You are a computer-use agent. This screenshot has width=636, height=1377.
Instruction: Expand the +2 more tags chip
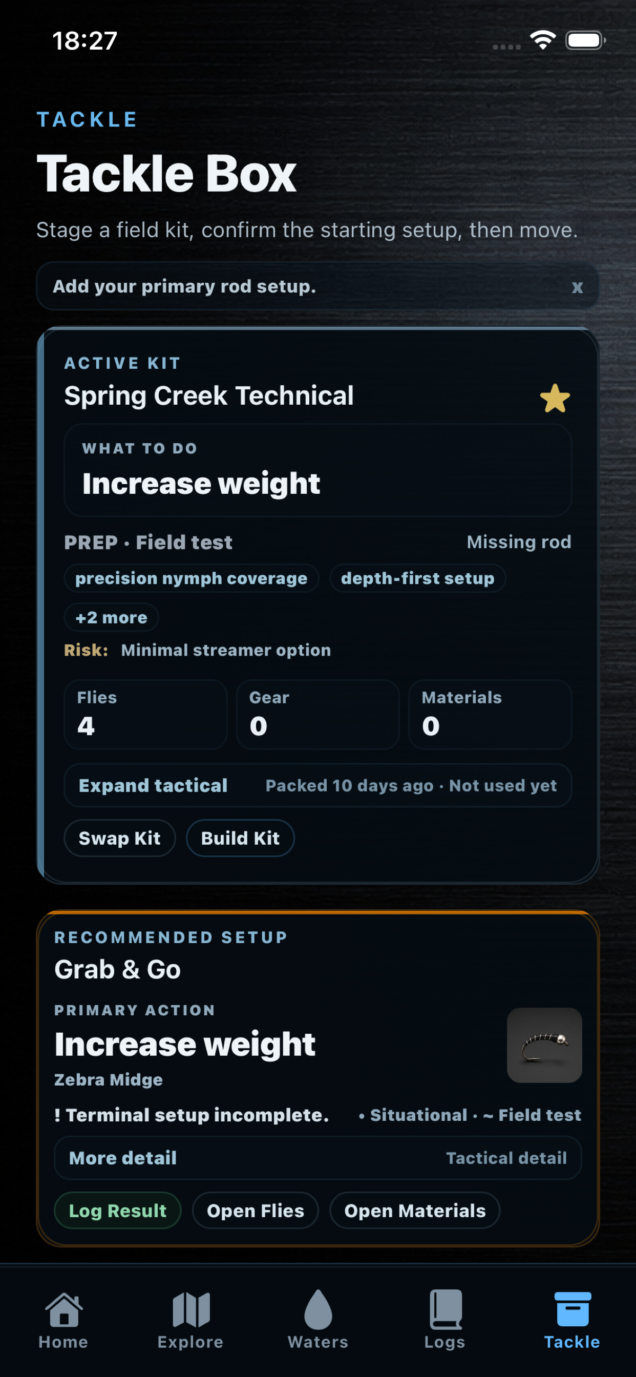tap(111, 617)
